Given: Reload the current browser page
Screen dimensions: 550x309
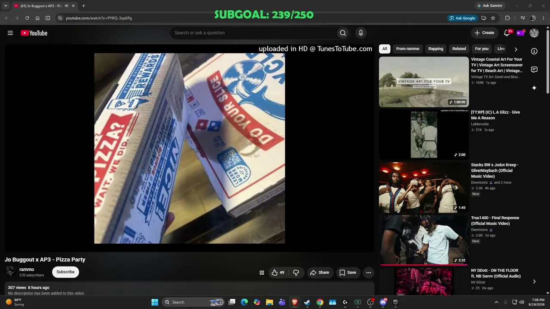Looking at the screenshot, I should (x=27, y=18).
